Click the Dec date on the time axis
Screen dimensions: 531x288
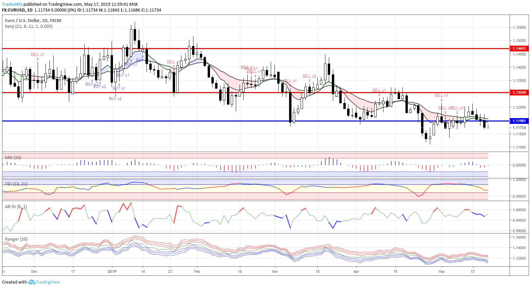click(34, 271)
